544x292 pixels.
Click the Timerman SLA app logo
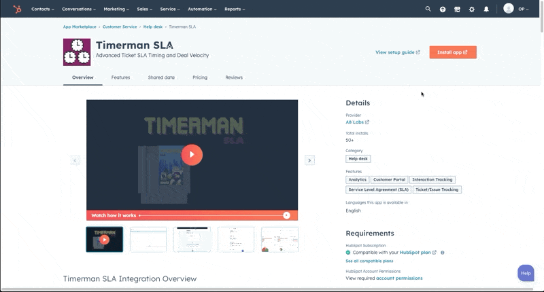77,52
